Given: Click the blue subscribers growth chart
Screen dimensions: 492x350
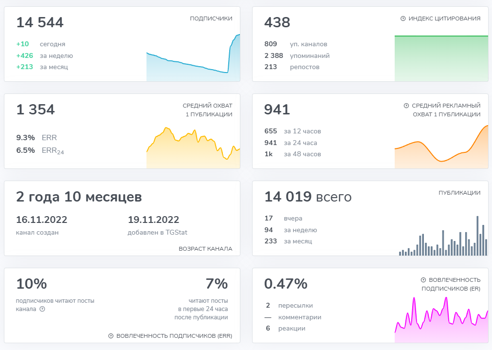Looking at the screenshot, I should pos(193,61).
